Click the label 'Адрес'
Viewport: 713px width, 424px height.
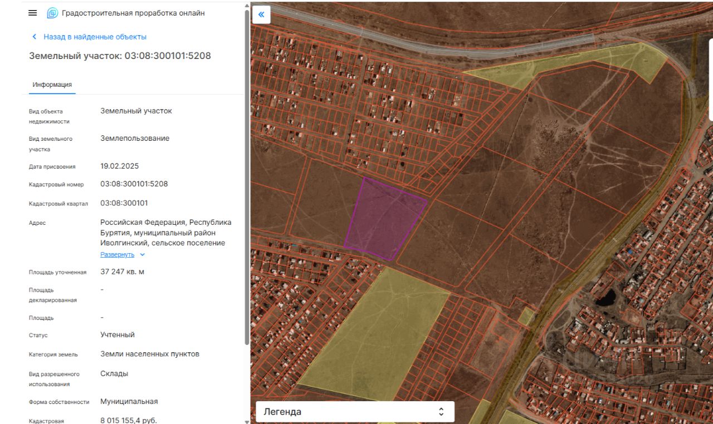37,223
